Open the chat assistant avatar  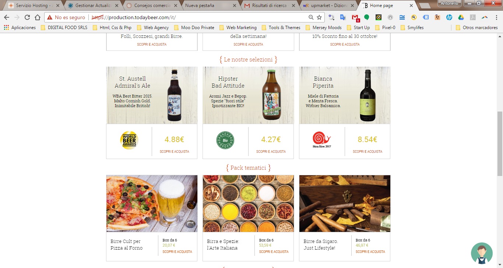point(481,253)
